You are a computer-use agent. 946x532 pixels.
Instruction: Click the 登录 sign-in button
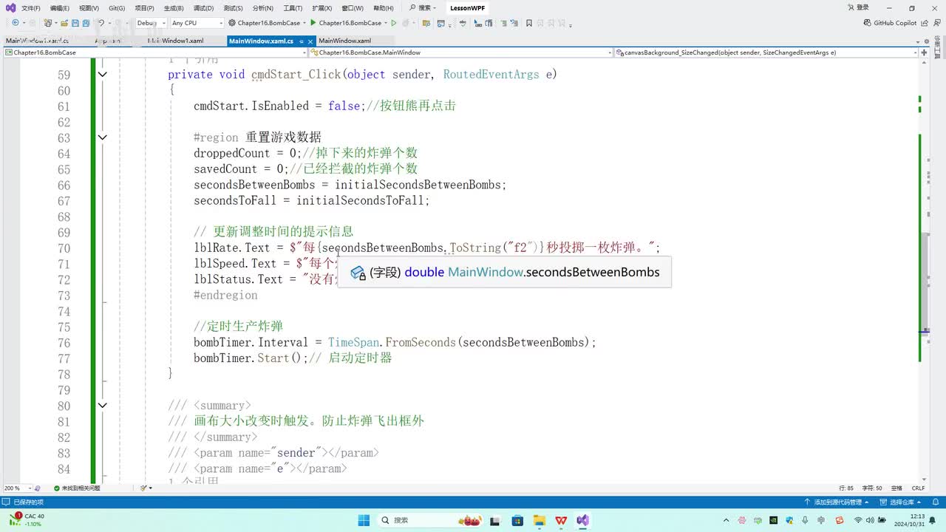(x=857, y=7)
